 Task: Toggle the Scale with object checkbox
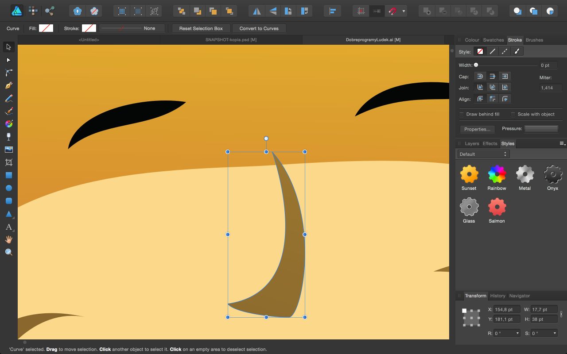tap(513, 114)
